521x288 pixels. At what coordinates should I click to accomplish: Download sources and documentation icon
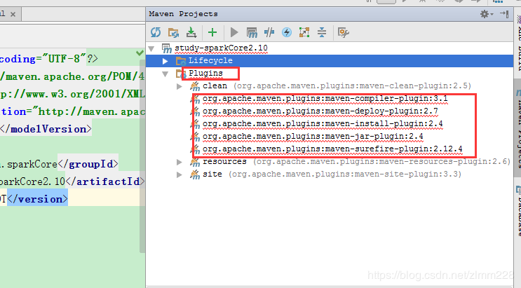[191, 32]
